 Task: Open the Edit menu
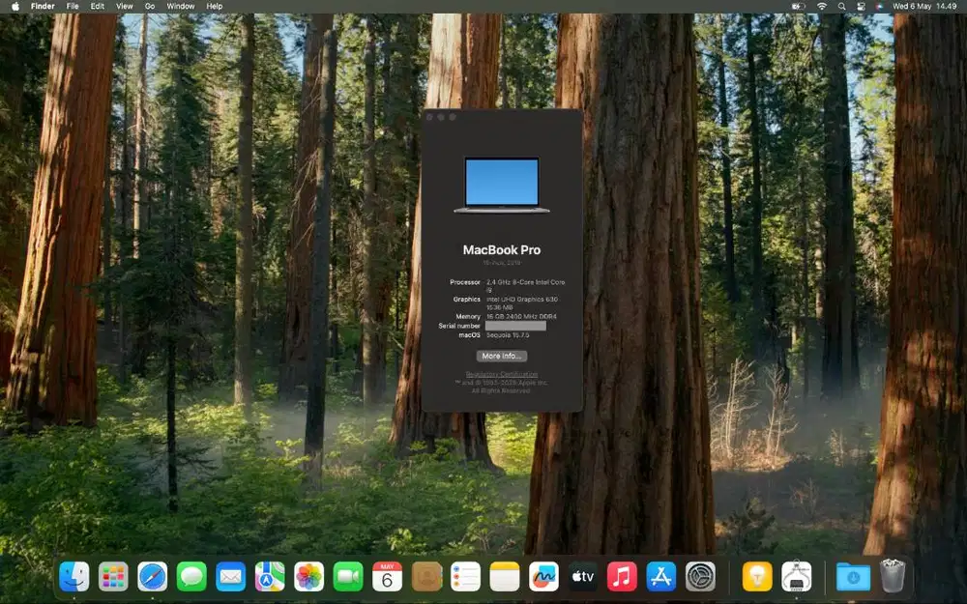(x=98, y=6)
